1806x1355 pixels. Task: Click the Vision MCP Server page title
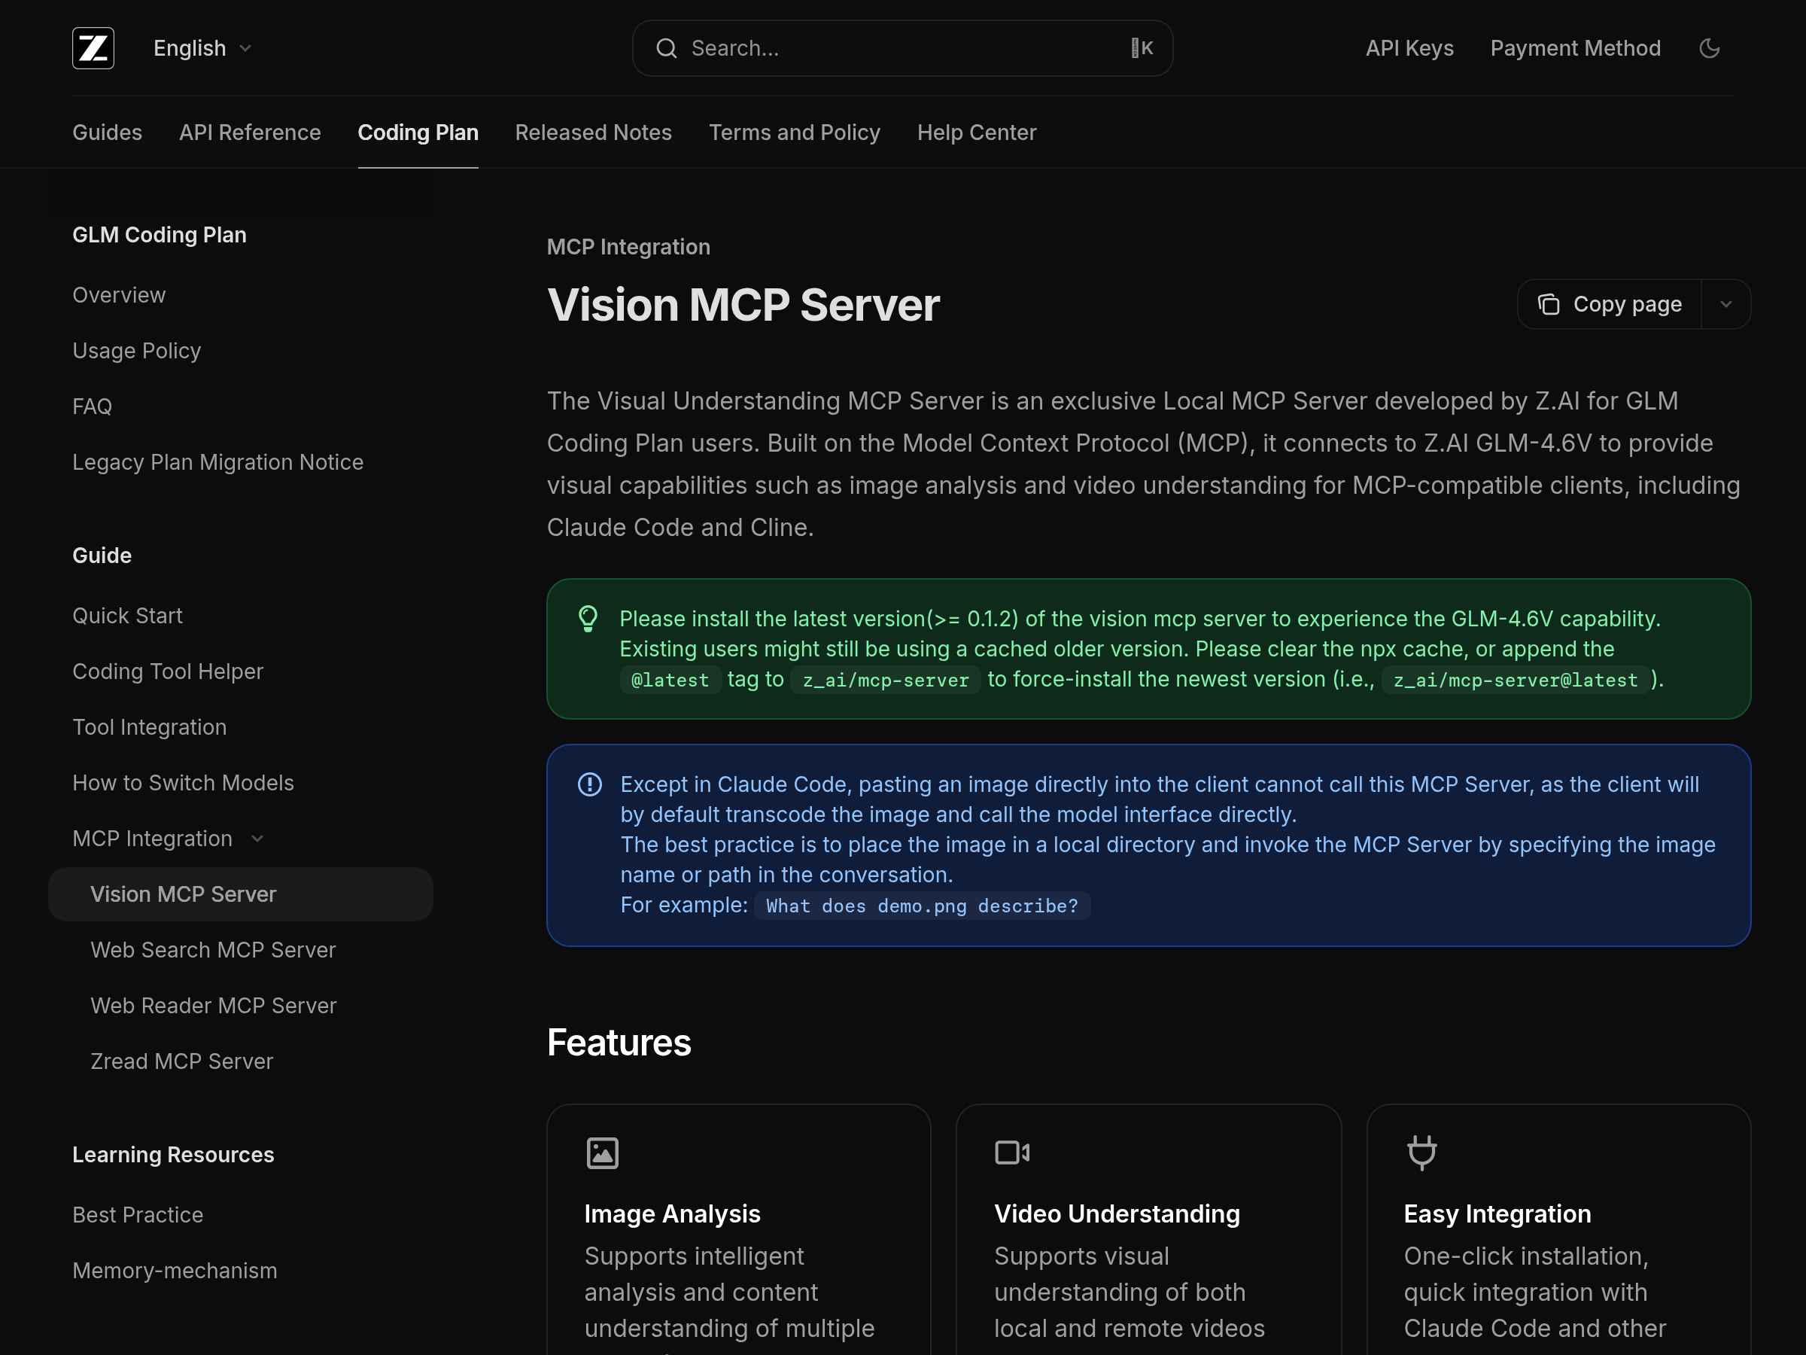point(743,306)
